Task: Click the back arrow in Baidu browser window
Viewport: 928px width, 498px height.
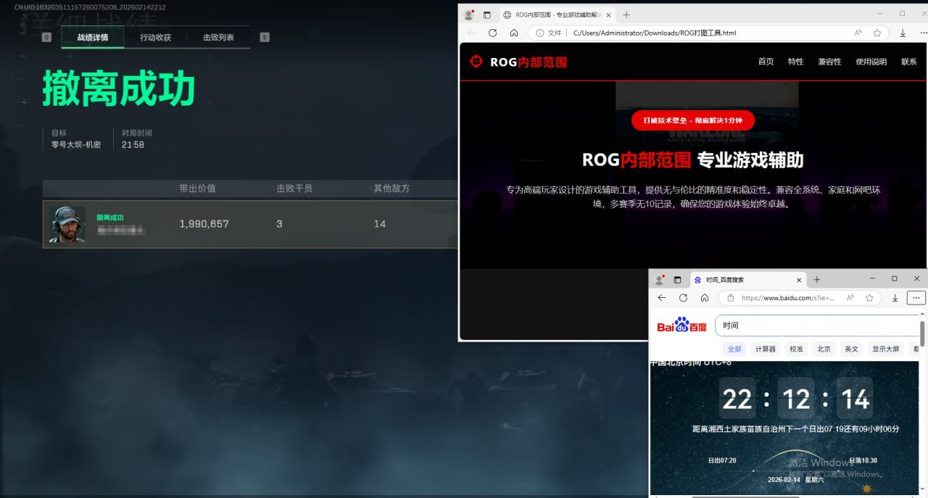Action: point(662,298)
